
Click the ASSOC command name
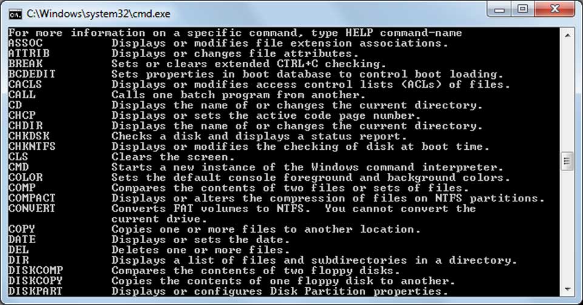click(x=25, y=43)
